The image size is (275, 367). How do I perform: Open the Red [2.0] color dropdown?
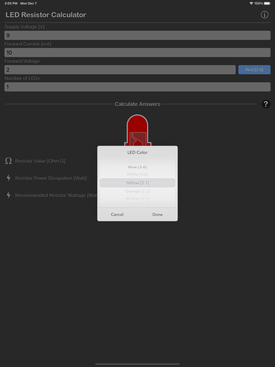(x=254, y=70)
